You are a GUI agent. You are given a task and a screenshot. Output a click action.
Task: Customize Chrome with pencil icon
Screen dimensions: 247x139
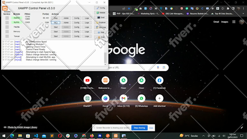click(242, 128)
